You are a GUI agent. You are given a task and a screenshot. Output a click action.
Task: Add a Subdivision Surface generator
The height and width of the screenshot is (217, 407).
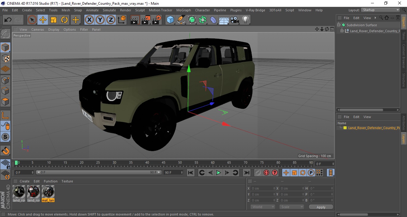192,20
